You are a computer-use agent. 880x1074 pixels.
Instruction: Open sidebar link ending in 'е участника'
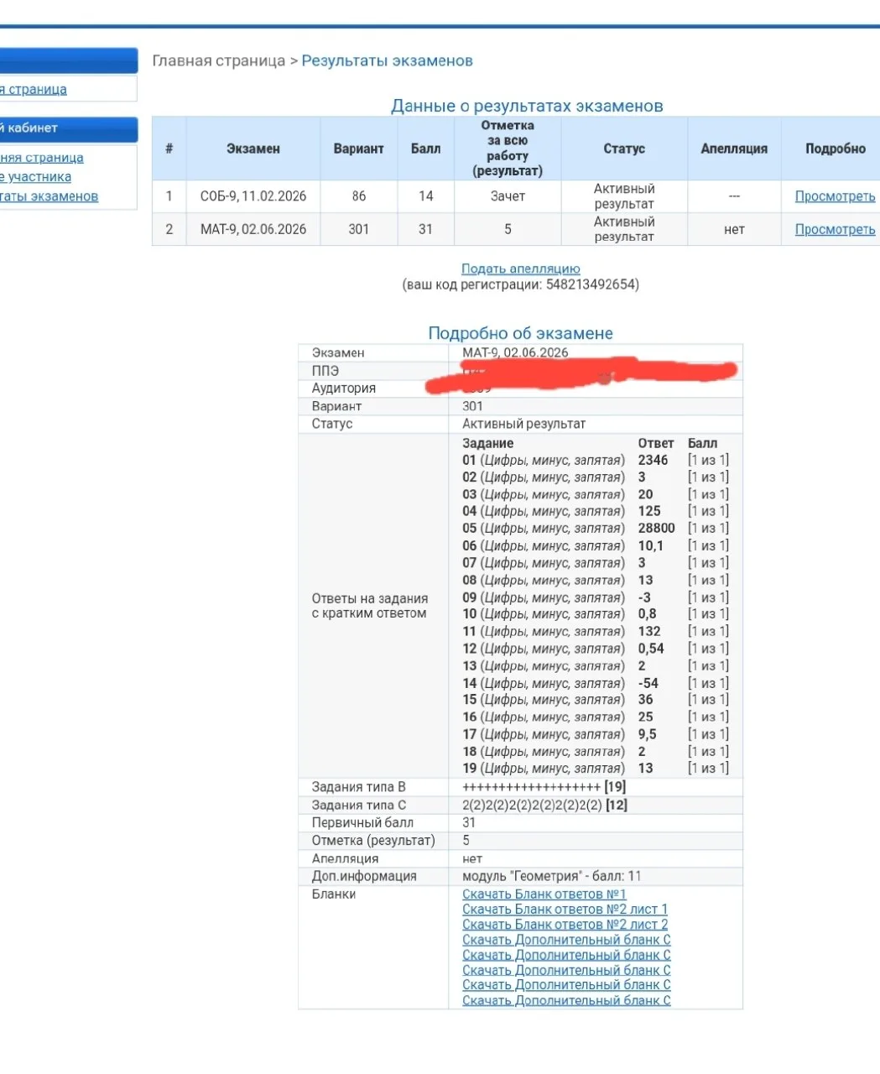click(35, 177)
